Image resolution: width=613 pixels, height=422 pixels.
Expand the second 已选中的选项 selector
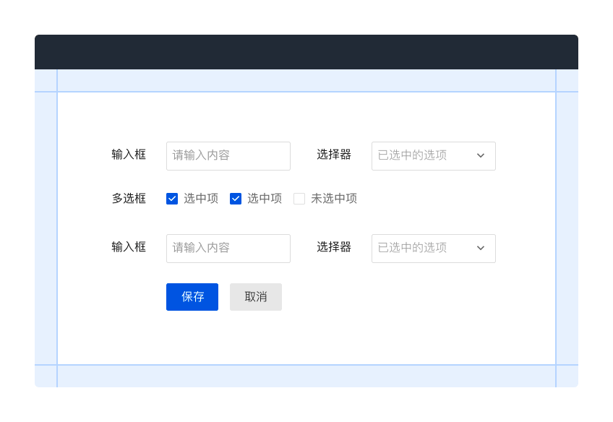tap(434, 249)
